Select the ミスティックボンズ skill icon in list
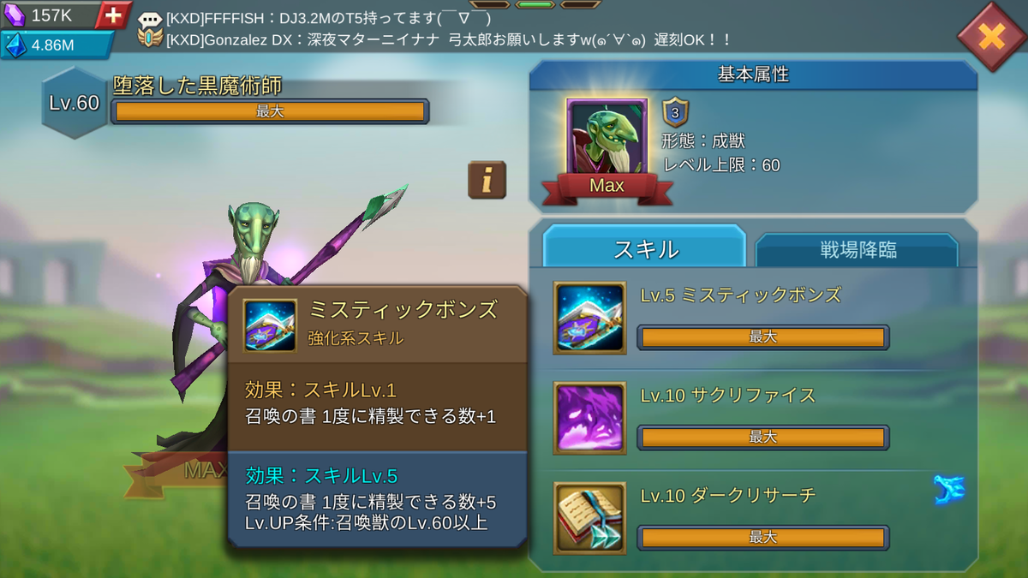 click(589, 318)
